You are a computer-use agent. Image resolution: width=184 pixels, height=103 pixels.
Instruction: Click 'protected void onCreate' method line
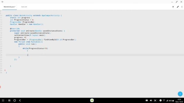[37, 31]
